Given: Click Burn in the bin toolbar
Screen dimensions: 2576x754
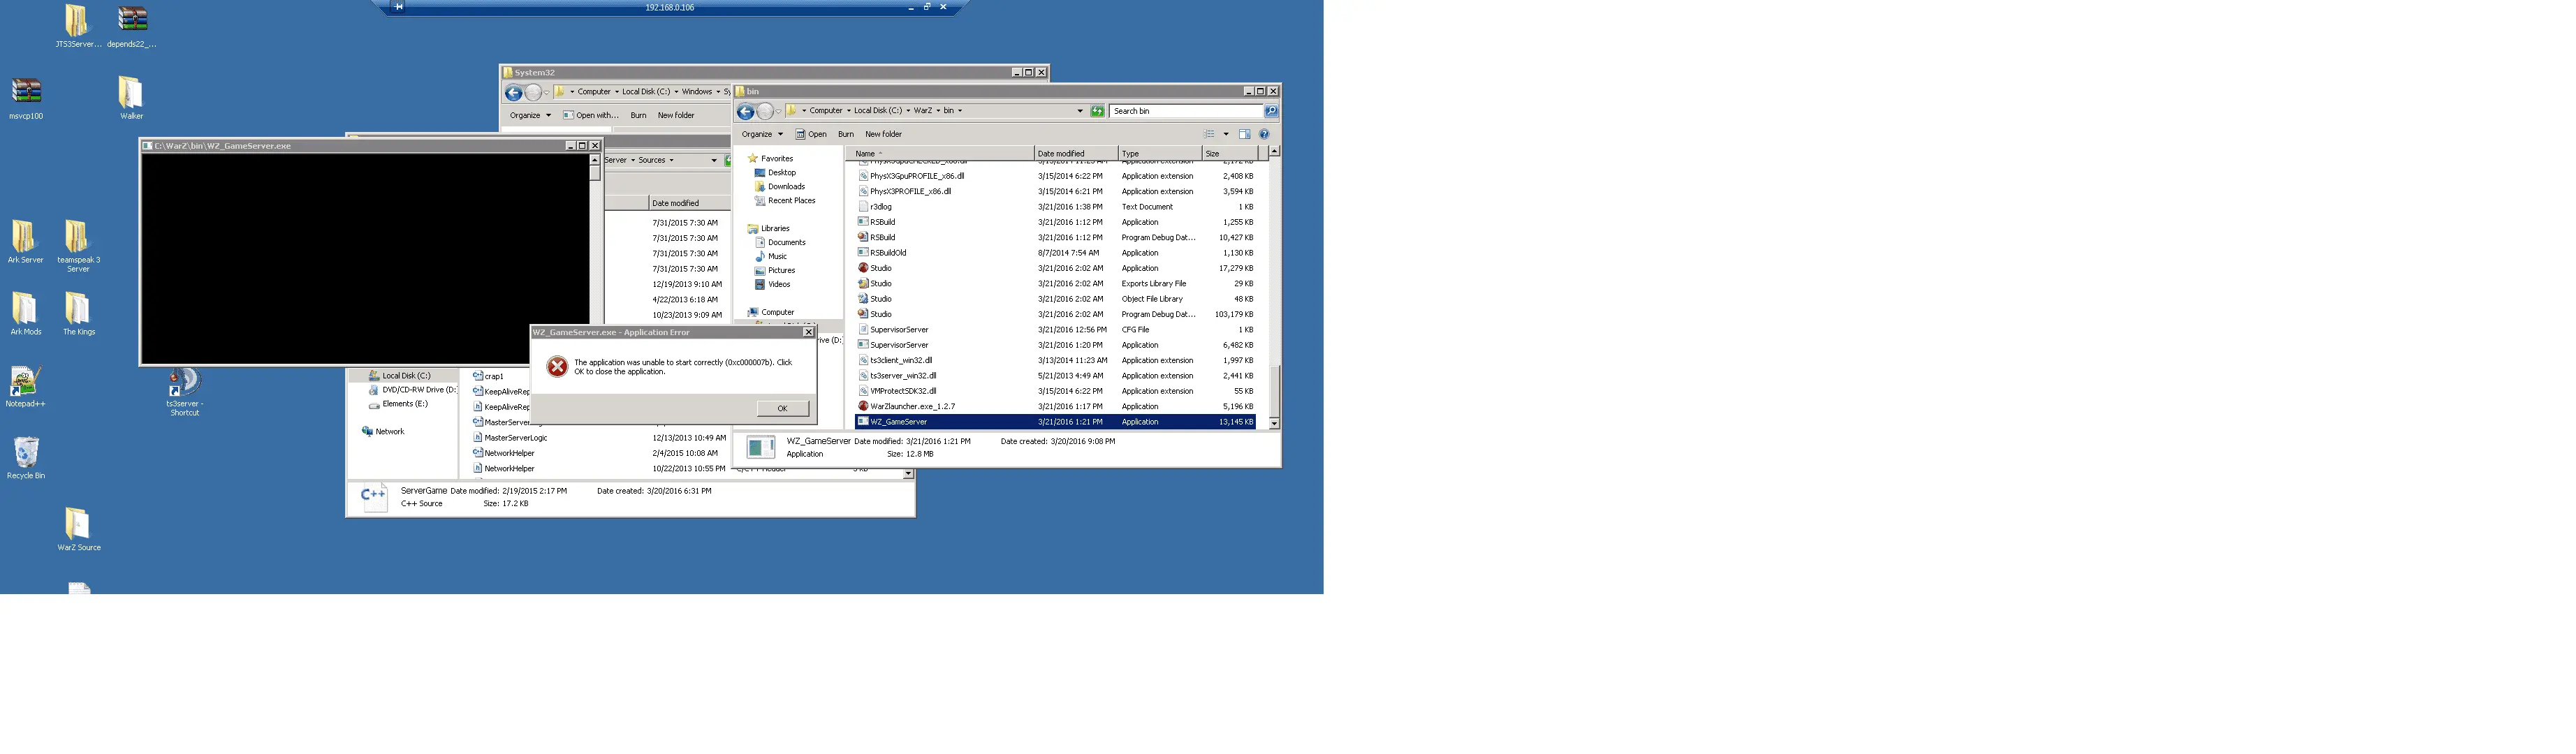Looking at the screenshot, I should click(845, 134).
